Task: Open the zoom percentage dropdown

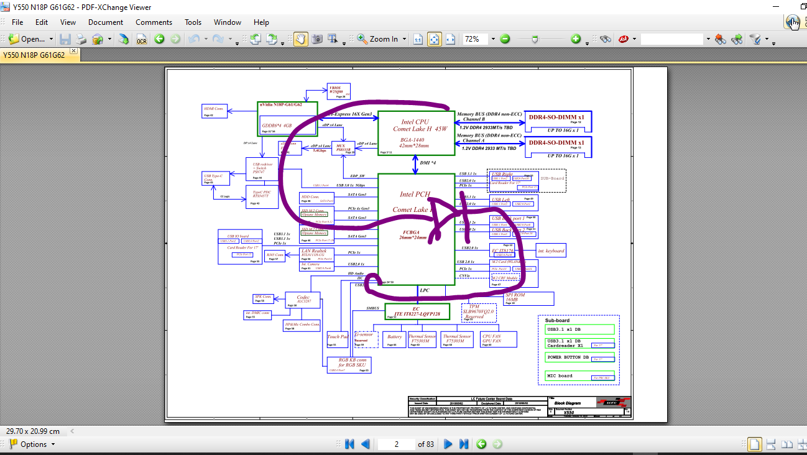Action: click(492, 39)
